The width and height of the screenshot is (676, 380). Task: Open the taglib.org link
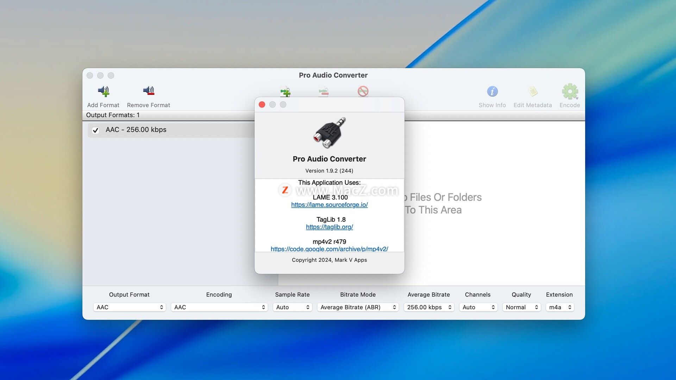coord(330,227)
